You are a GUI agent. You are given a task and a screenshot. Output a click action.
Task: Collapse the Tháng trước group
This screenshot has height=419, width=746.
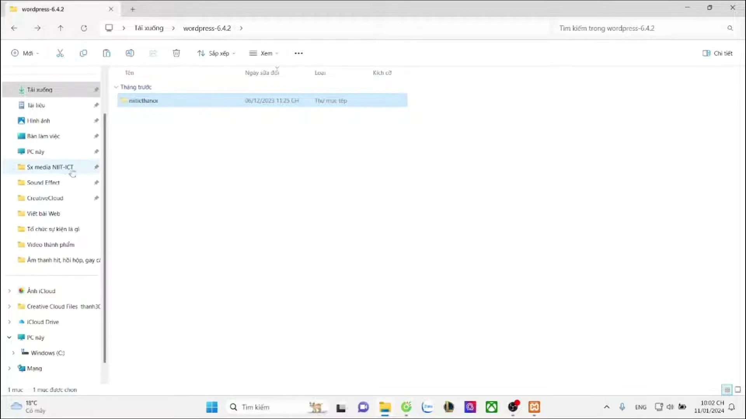point(116,87)
